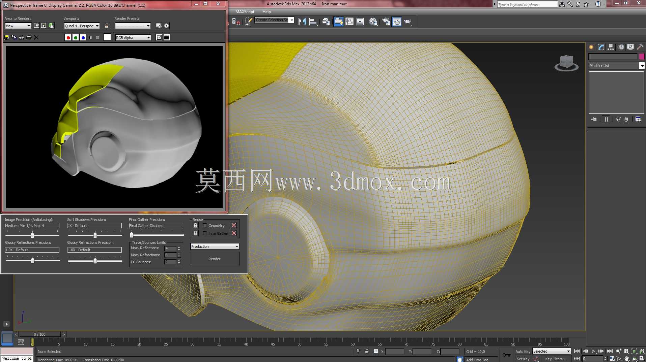646x362 pixels.
Task: Open the Render Preset dropdown
Action: (133, 26)
